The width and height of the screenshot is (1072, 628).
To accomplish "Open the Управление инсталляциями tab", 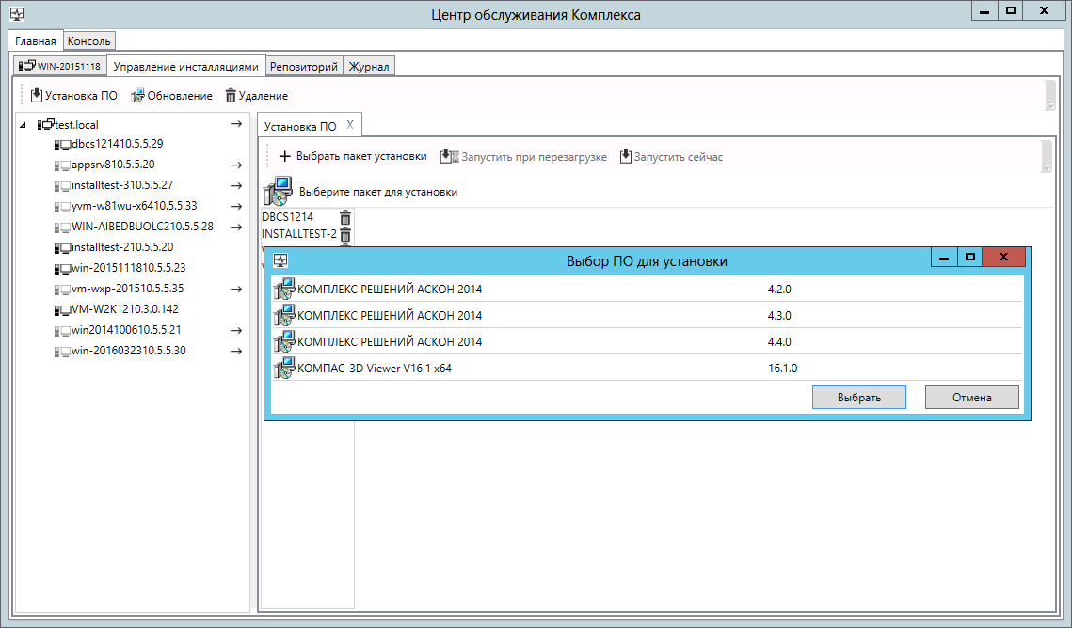I will coord(186,66).
